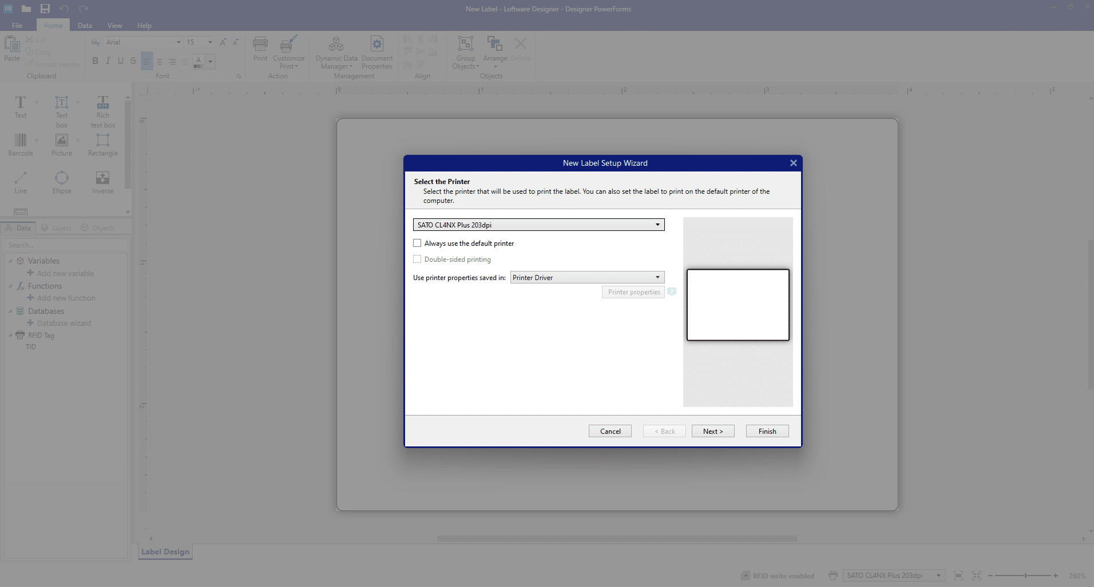Viewport: 1094px width, 587px height.
Task: Open the Data ribbon tab
Action: pos(84,25)
